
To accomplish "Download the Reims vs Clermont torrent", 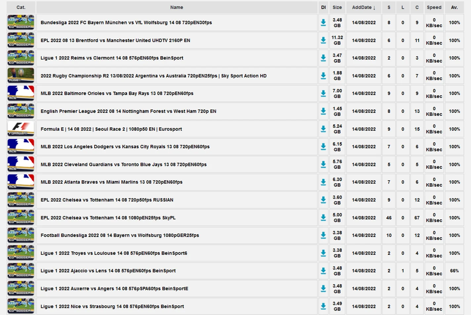I will click(323, 58).
